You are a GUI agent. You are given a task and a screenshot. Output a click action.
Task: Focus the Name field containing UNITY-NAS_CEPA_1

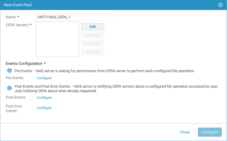[75, 17]
